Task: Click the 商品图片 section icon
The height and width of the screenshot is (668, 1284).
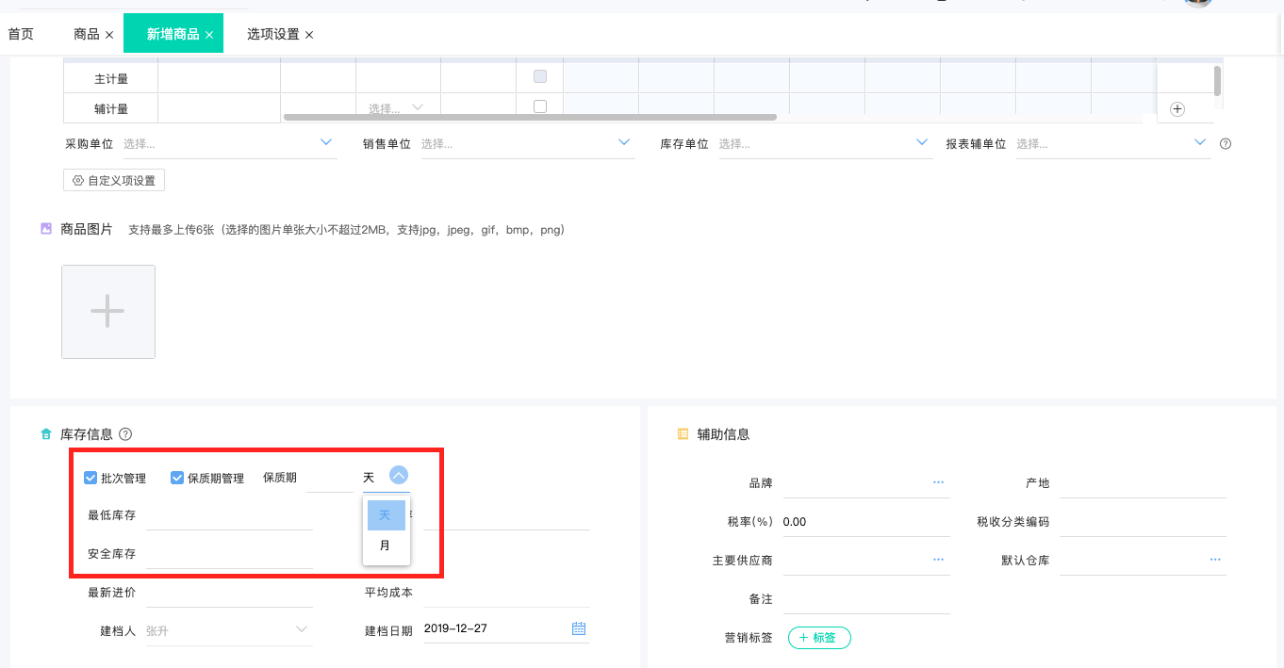Action: pyautogui.click(x=46, y=229)
